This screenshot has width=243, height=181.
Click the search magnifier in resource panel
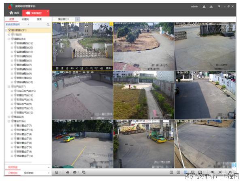point(48,25)
